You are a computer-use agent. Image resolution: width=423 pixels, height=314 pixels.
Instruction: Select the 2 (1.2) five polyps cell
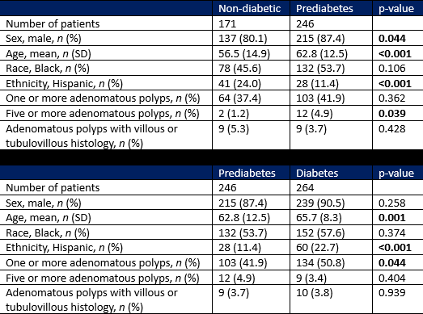234,113
